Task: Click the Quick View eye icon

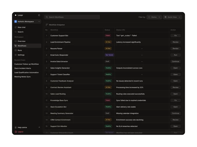Action: pos(165,17)
